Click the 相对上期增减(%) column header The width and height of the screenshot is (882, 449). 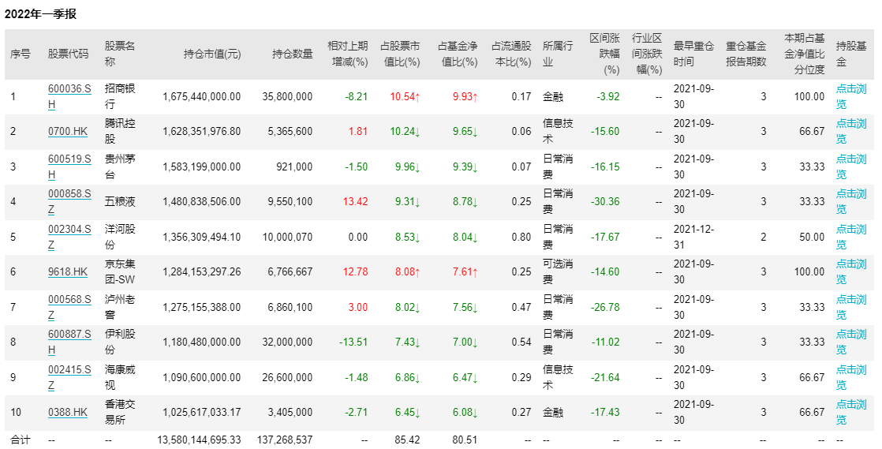point(348,54)
